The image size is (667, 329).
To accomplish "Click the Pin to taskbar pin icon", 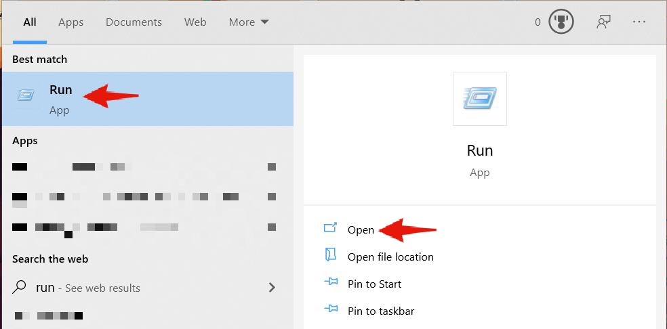I will [x=331, y=310].
